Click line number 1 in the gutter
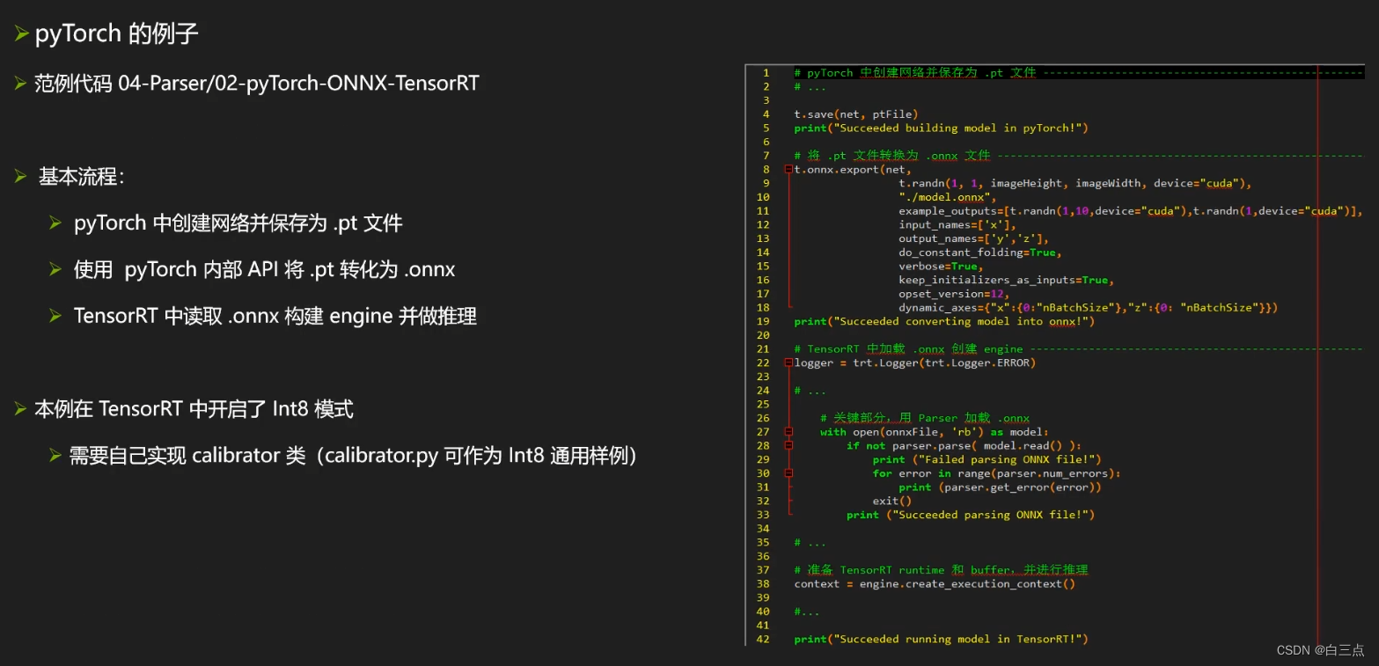 pyautogui.click(x=767, y=72)
